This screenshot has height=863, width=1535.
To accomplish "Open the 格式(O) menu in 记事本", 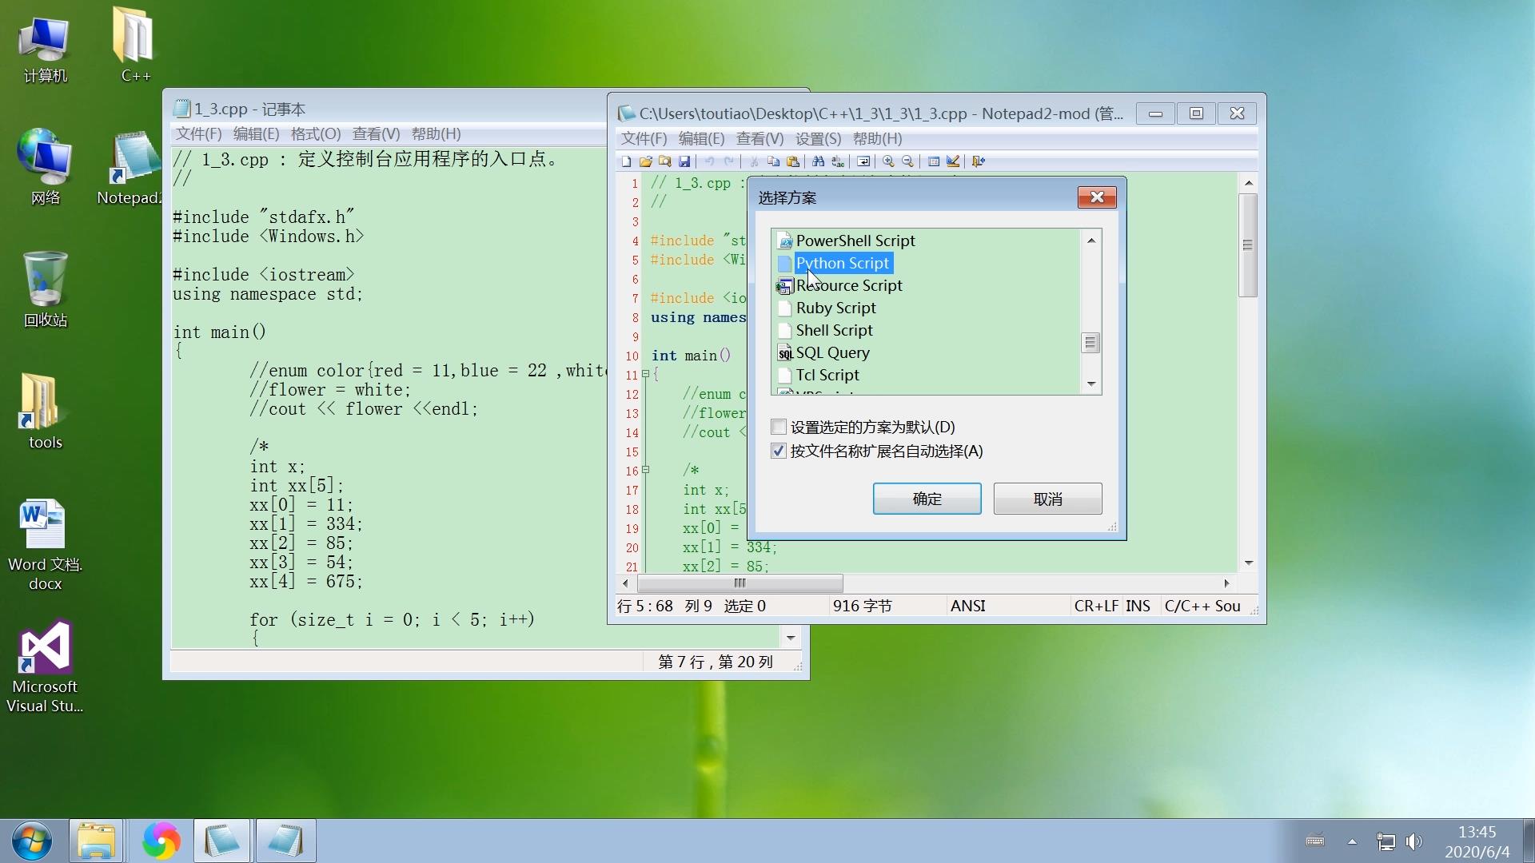I will click(x=316, y=133).
